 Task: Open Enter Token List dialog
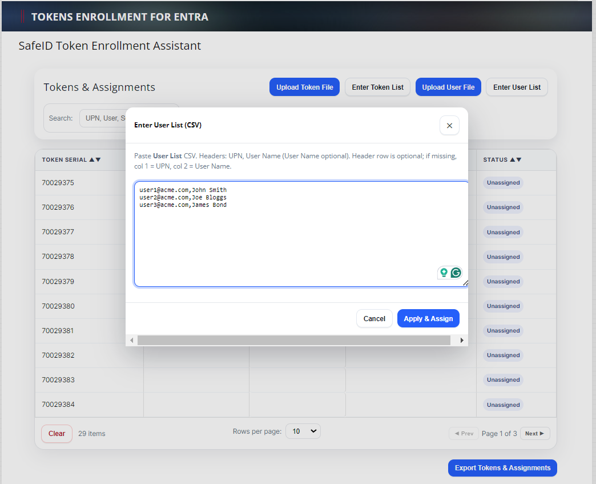click(377, 87)
